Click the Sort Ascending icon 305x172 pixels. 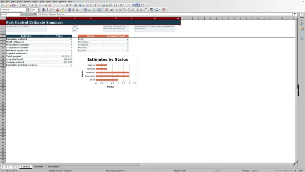pyautogui.click(x=91, y=5)
